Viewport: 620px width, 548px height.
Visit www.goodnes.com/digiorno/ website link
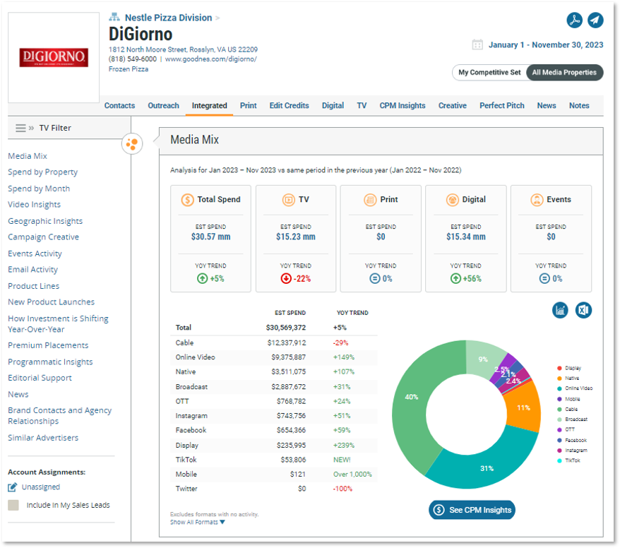click(210, 59)
